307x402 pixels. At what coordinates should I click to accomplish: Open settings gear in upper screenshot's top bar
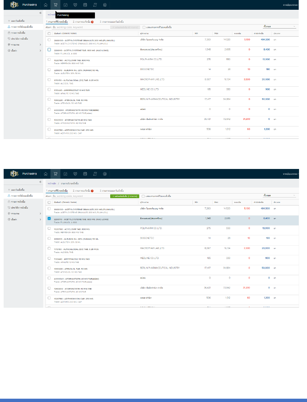coord(105,5)
